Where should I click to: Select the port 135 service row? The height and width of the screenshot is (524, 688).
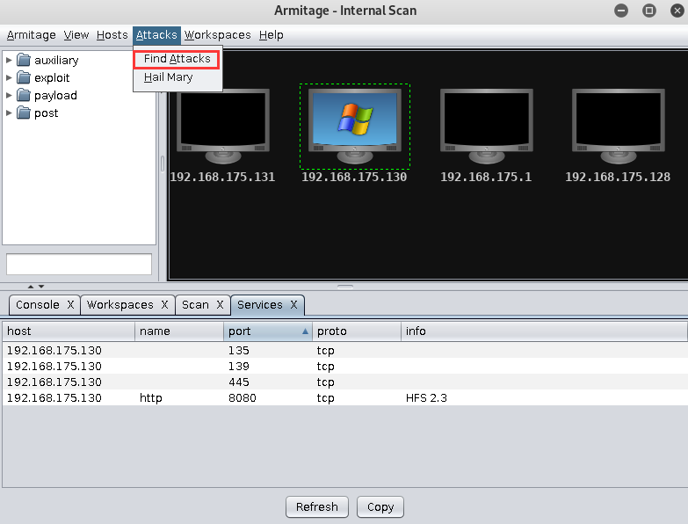pyautogui.click(x=344, y=350)
